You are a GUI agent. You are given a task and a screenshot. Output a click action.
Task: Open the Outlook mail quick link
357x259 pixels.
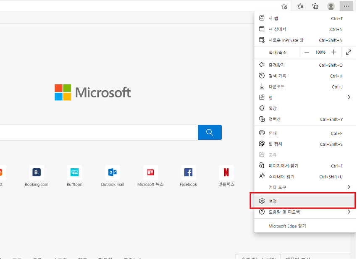tap(113, 176)
